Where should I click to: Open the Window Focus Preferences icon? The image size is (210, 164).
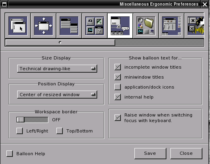[18, 26]
